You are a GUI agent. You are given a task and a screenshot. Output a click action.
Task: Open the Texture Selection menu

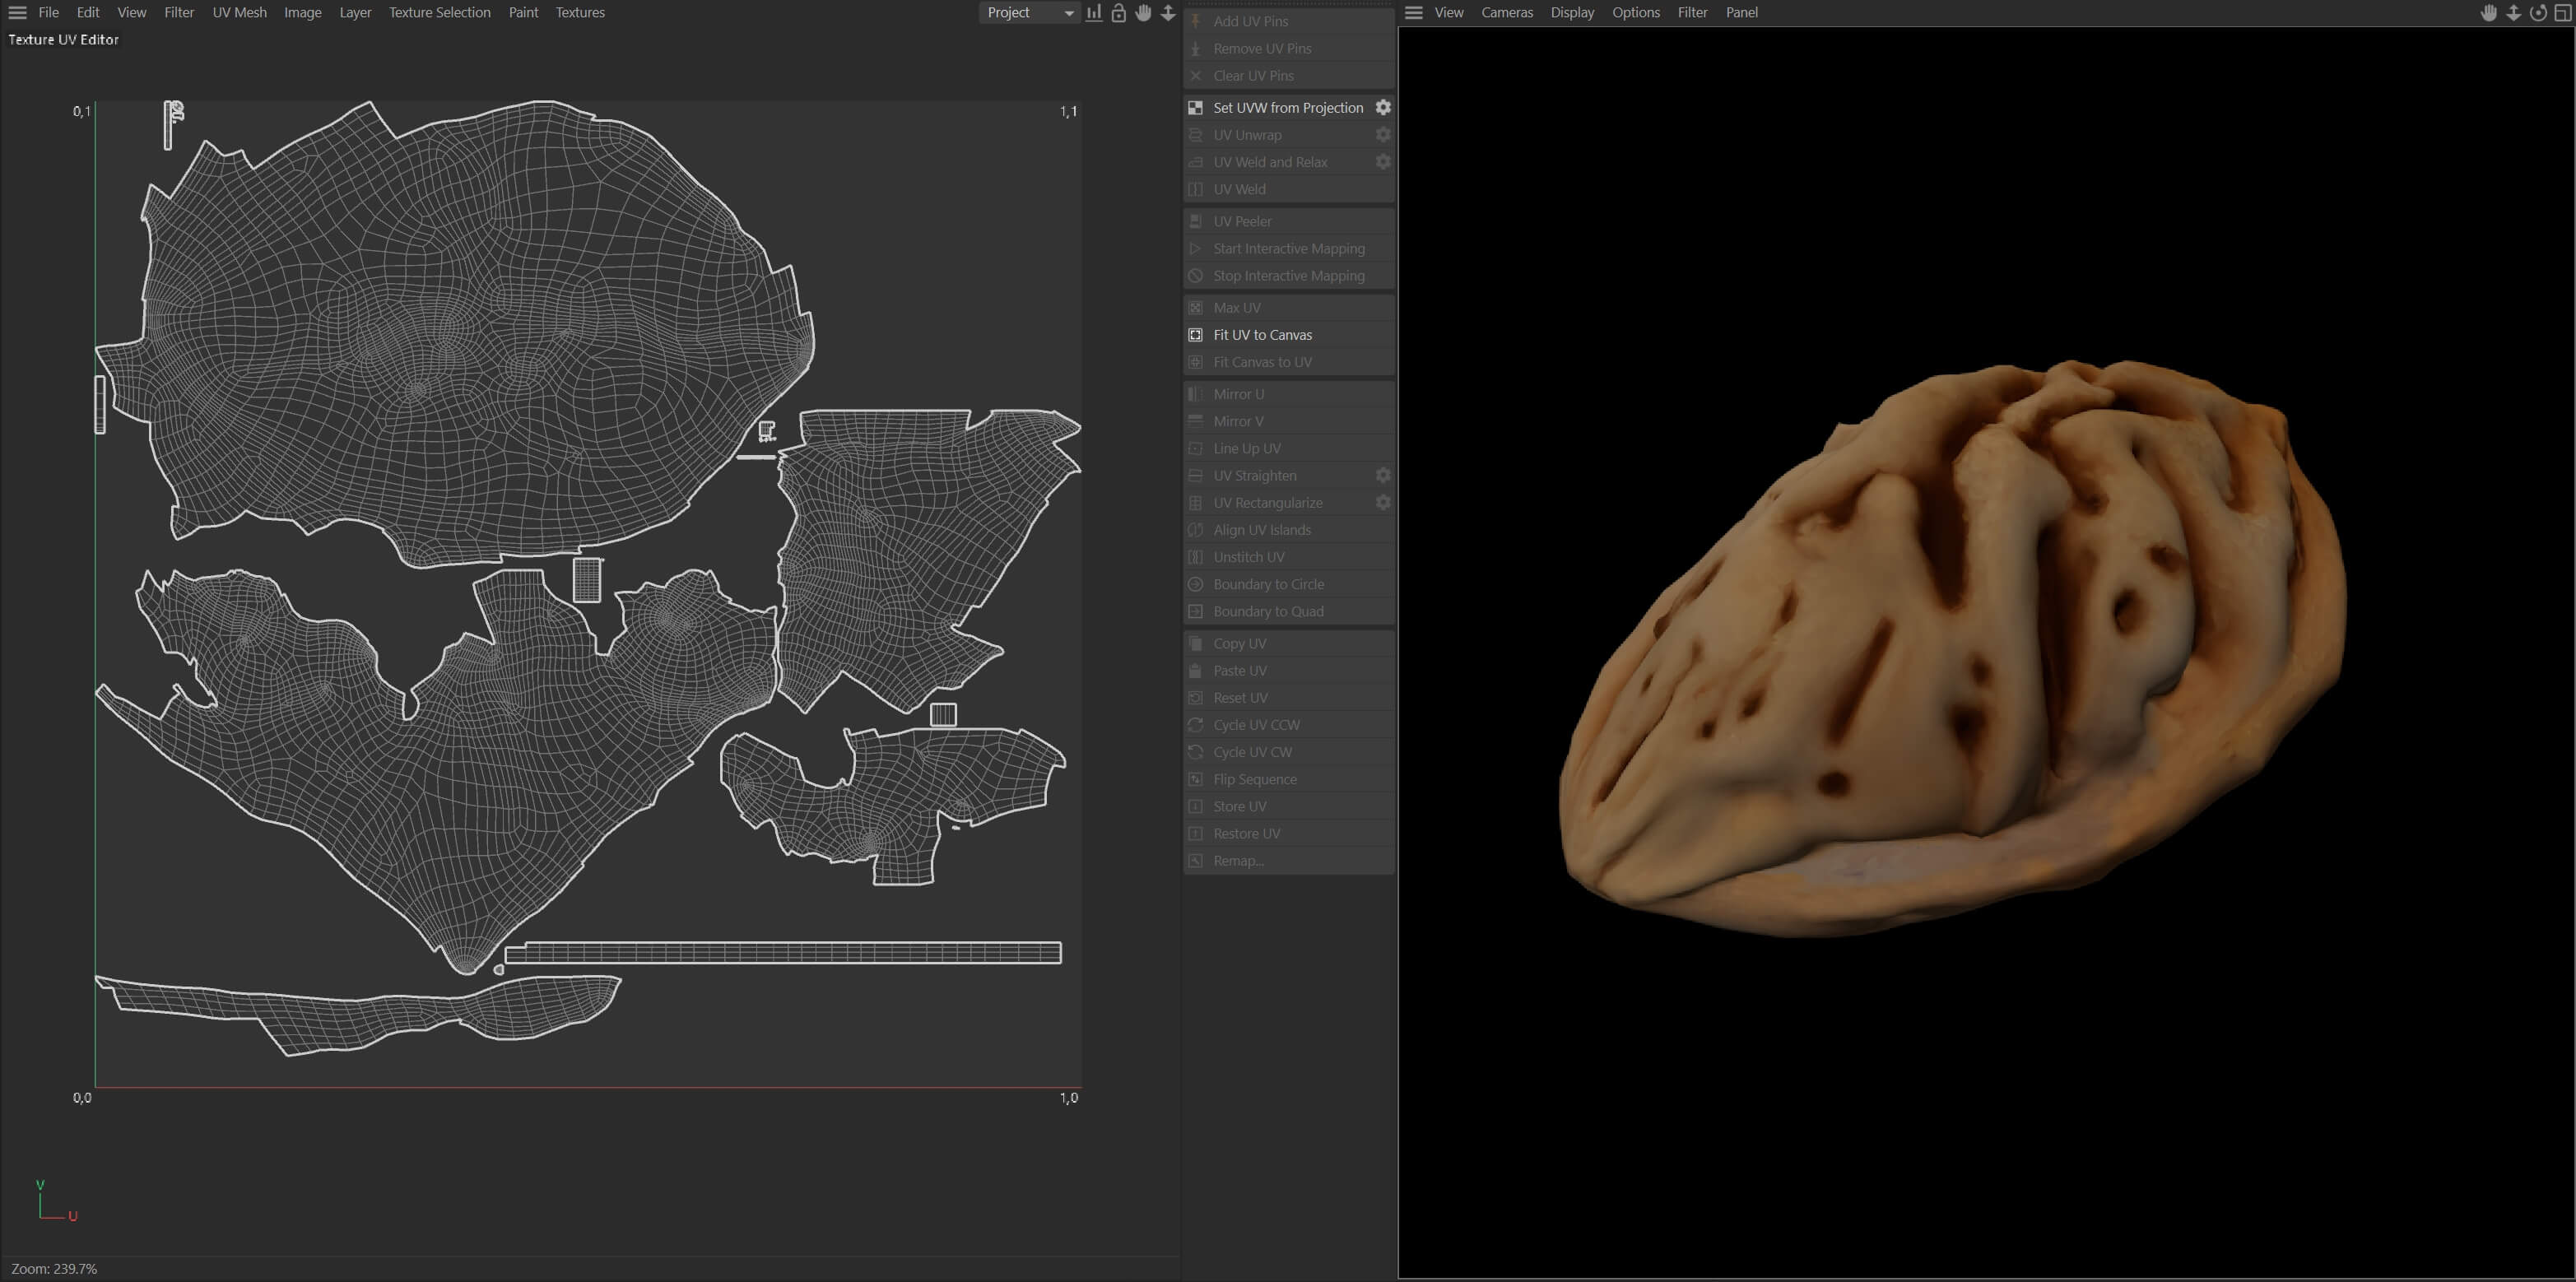(439, 13)
